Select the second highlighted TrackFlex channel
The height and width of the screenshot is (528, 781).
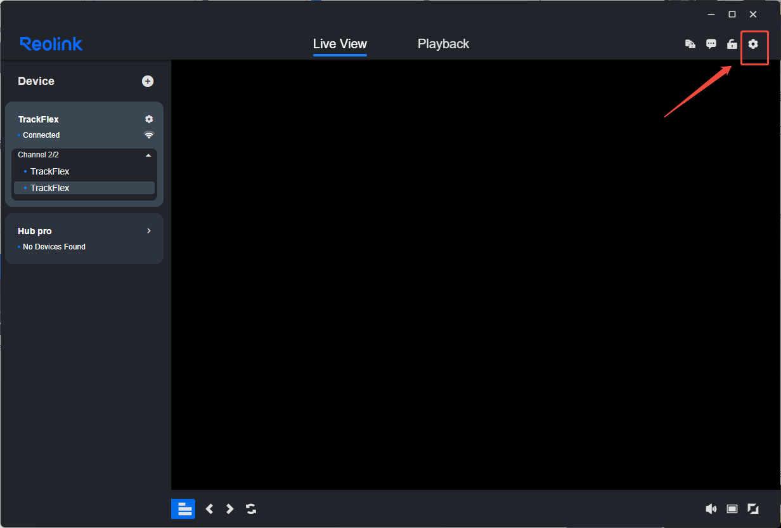[84, 188]
